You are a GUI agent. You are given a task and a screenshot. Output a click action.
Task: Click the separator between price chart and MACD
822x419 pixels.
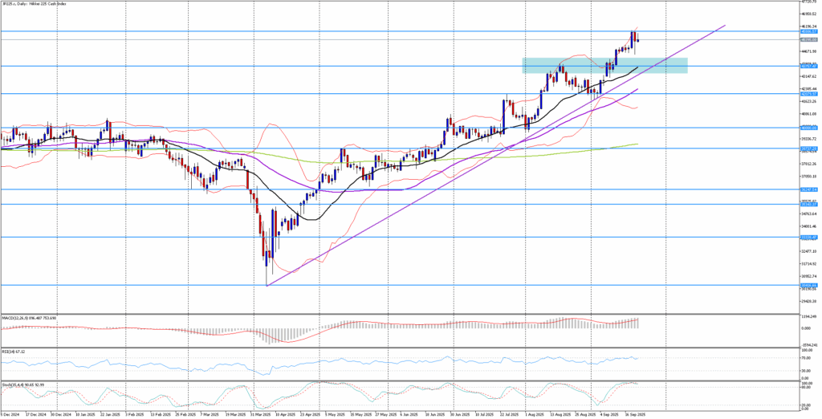click(401, 314)
